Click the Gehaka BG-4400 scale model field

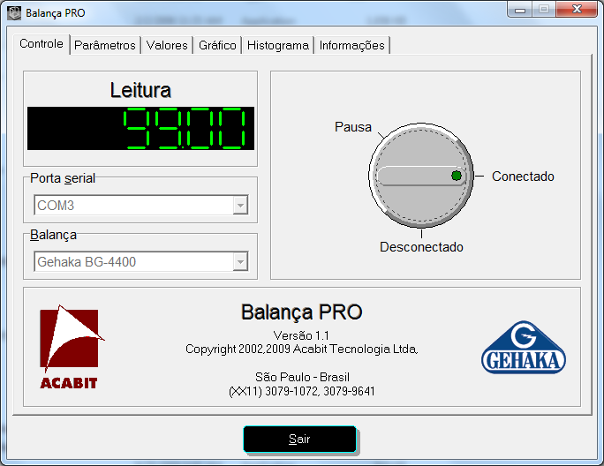point(141,262)
